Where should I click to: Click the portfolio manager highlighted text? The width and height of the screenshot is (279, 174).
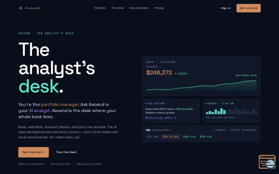coord(60,104)
